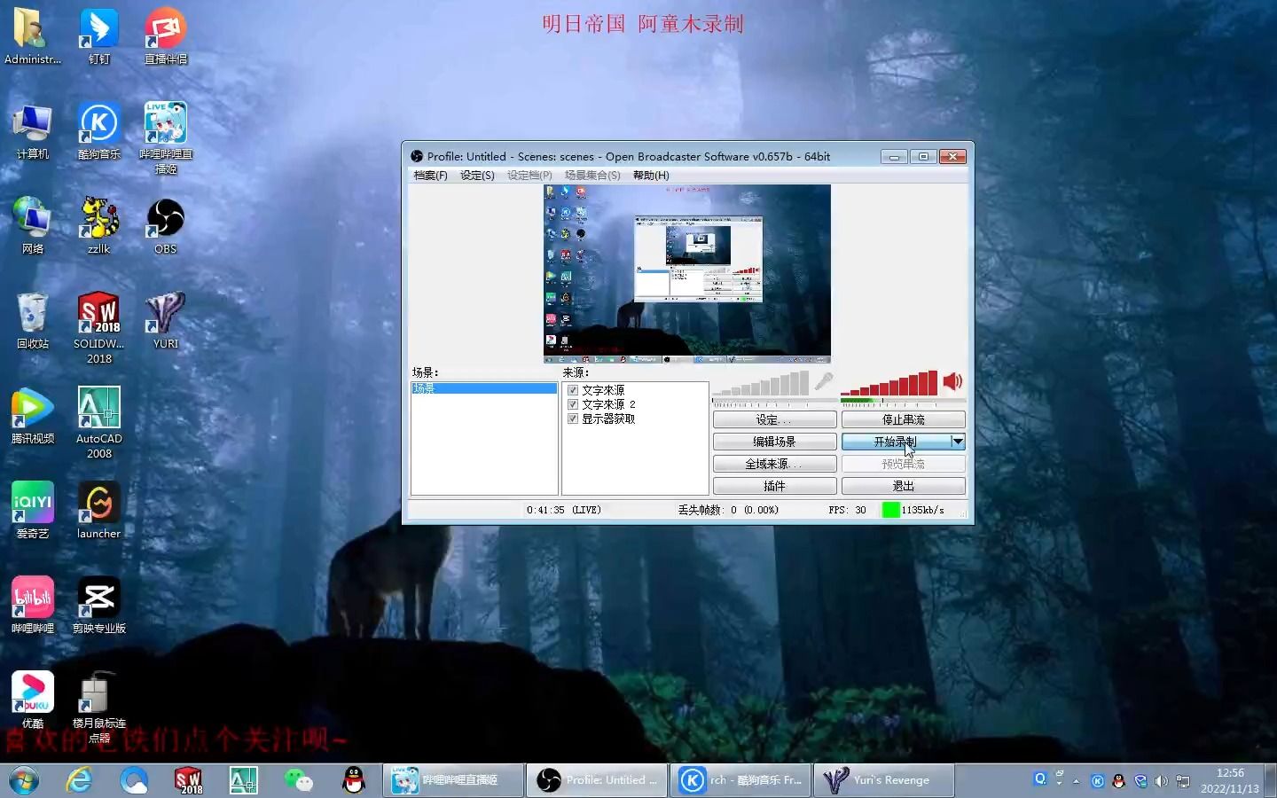Open QQ penguin icon in taskbar
The height and width of the screenshot is (798, 1277).
354,780
